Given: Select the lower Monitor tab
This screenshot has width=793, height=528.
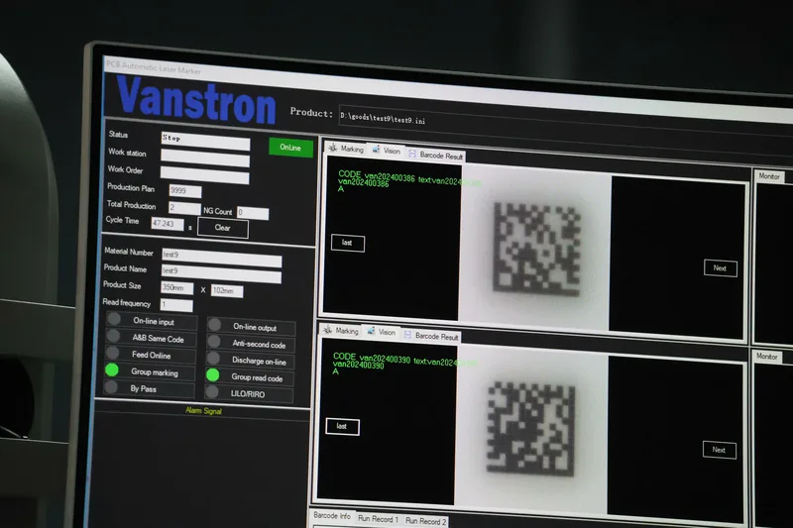Looking at the screenshot, I should (x=767, y=357).
